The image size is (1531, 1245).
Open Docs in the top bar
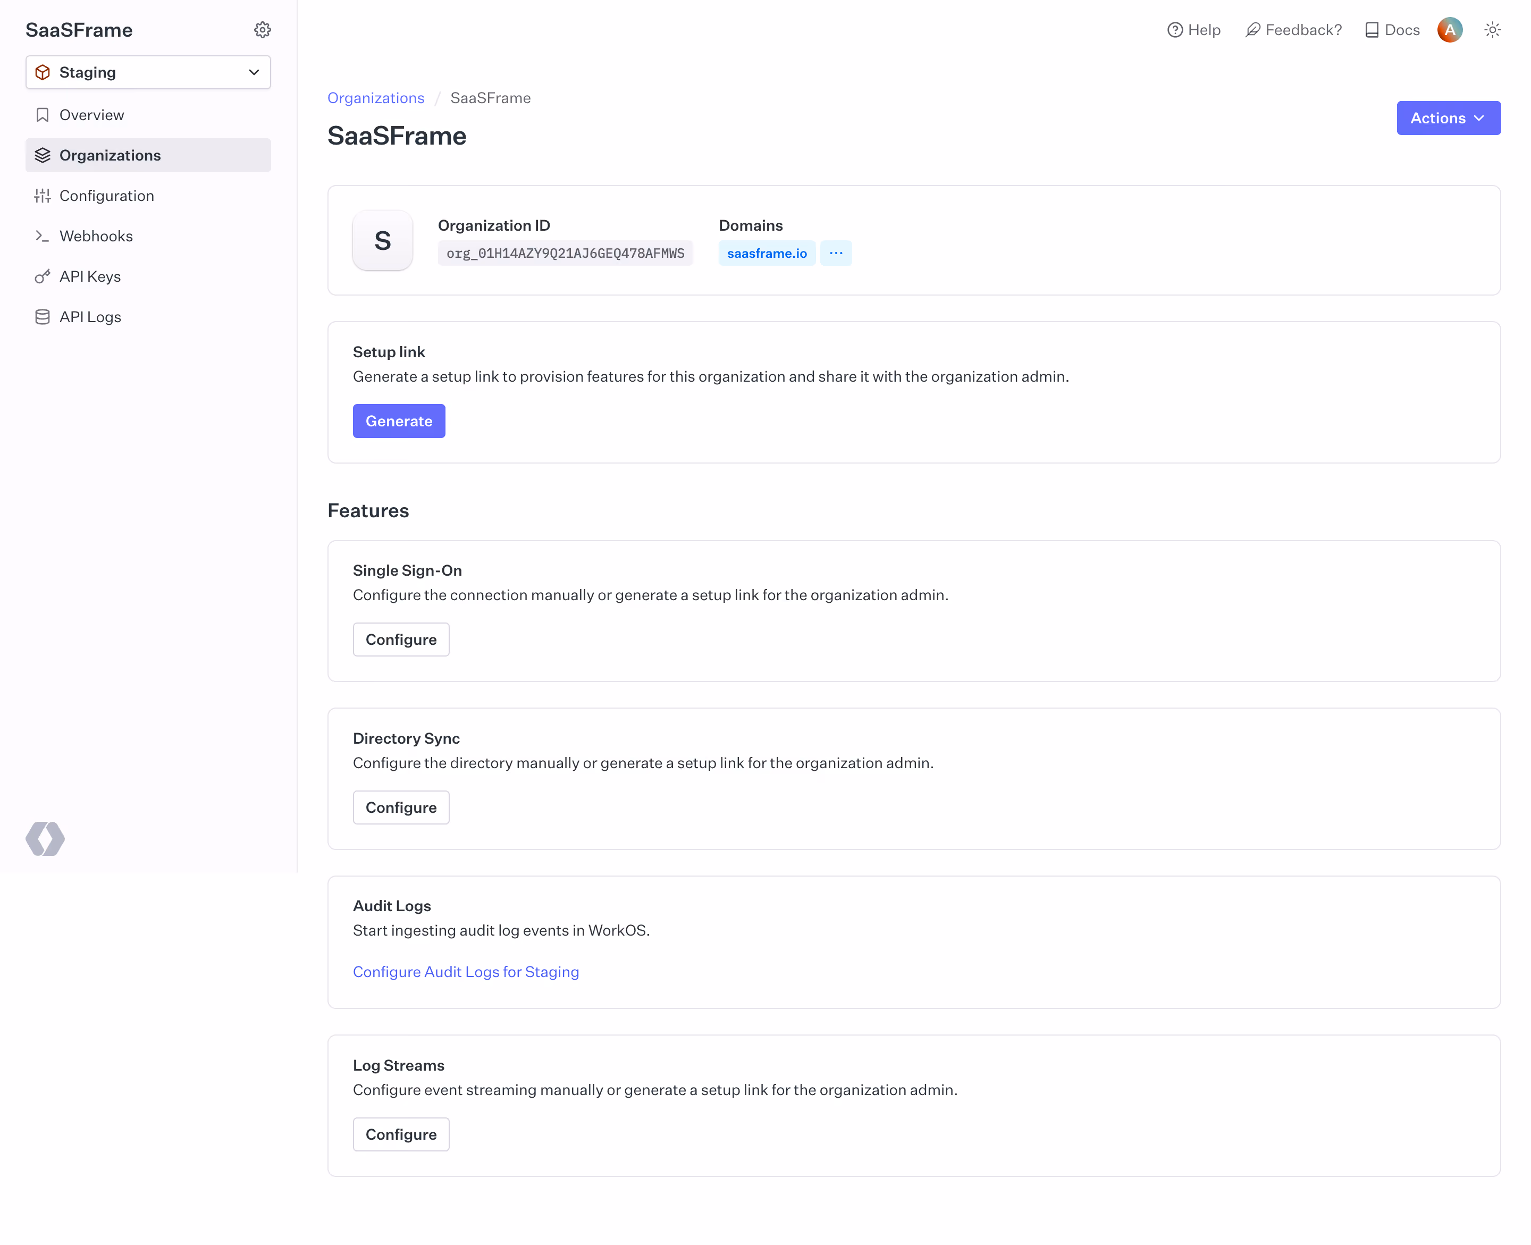click(1392, 29)
